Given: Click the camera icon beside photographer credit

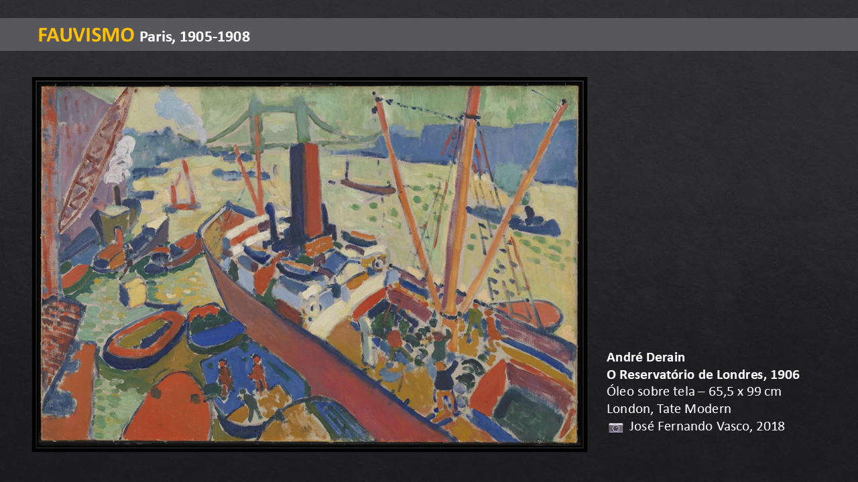Looking at the screenshot, I should 615,427.
